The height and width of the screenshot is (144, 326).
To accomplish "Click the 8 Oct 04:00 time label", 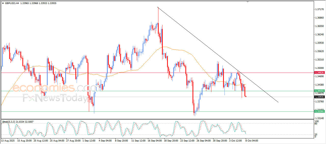I will (x=252, y=140).
